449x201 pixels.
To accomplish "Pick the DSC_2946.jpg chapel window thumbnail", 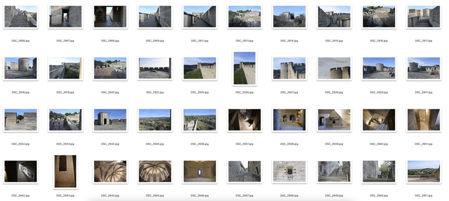I will click(200, 171).
